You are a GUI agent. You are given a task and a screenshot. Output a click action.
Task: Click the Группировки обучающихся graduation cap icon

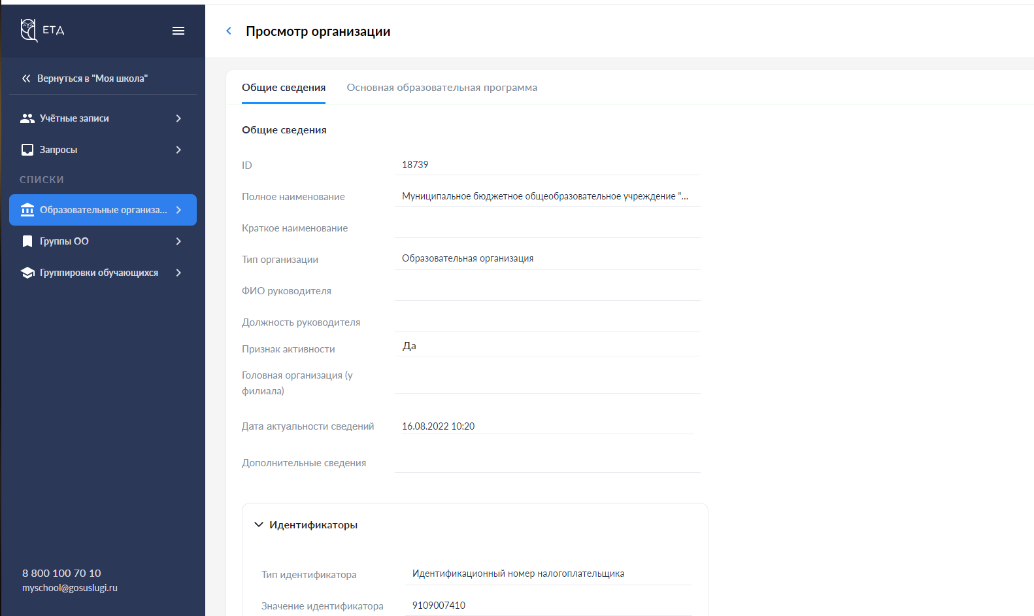(x=27, y=273)
